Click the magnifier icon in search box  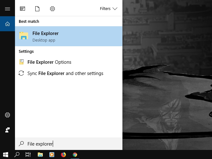click(x=21, y=144)
